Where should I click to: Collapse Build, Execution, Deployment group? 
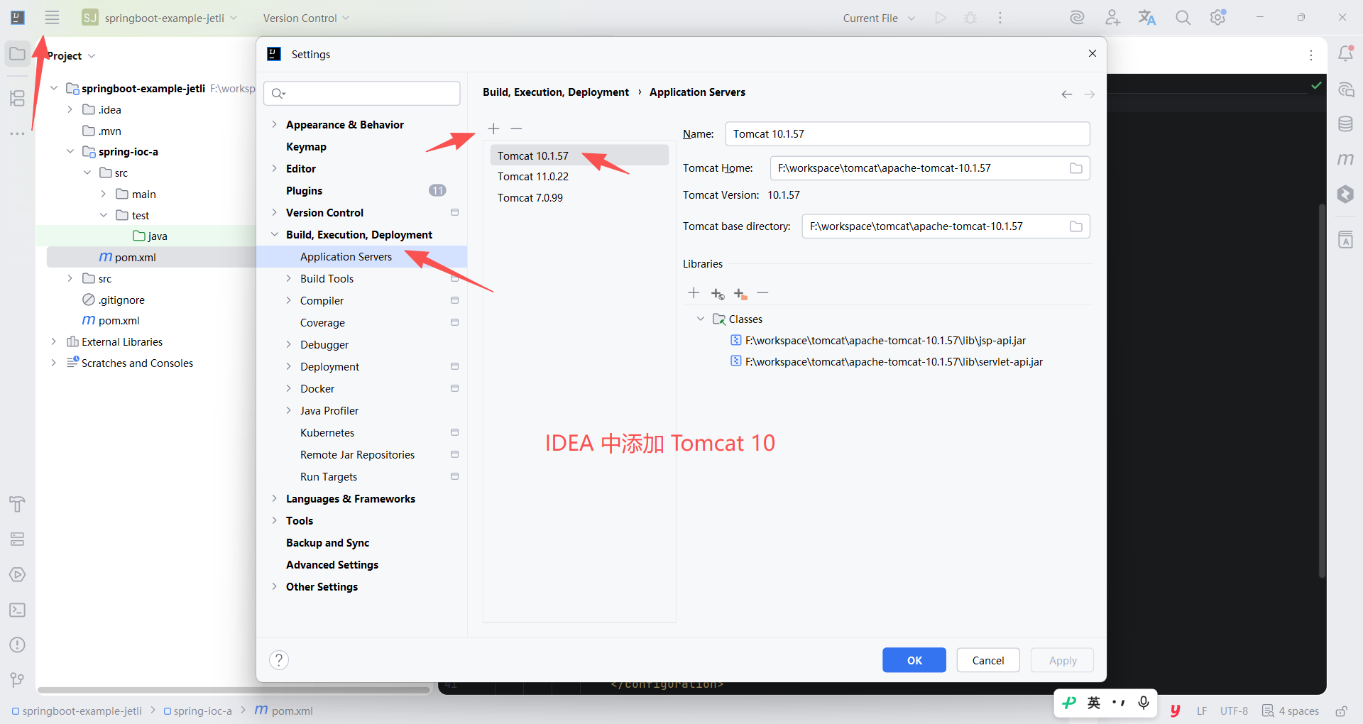click(274, 235)
